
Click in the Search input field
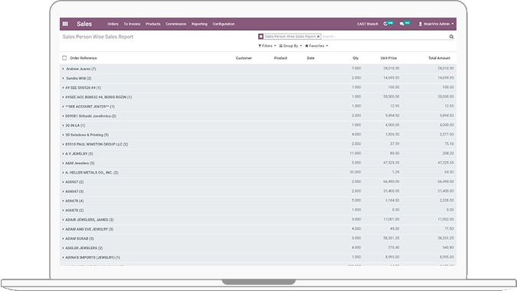click(x=384, y=37)
